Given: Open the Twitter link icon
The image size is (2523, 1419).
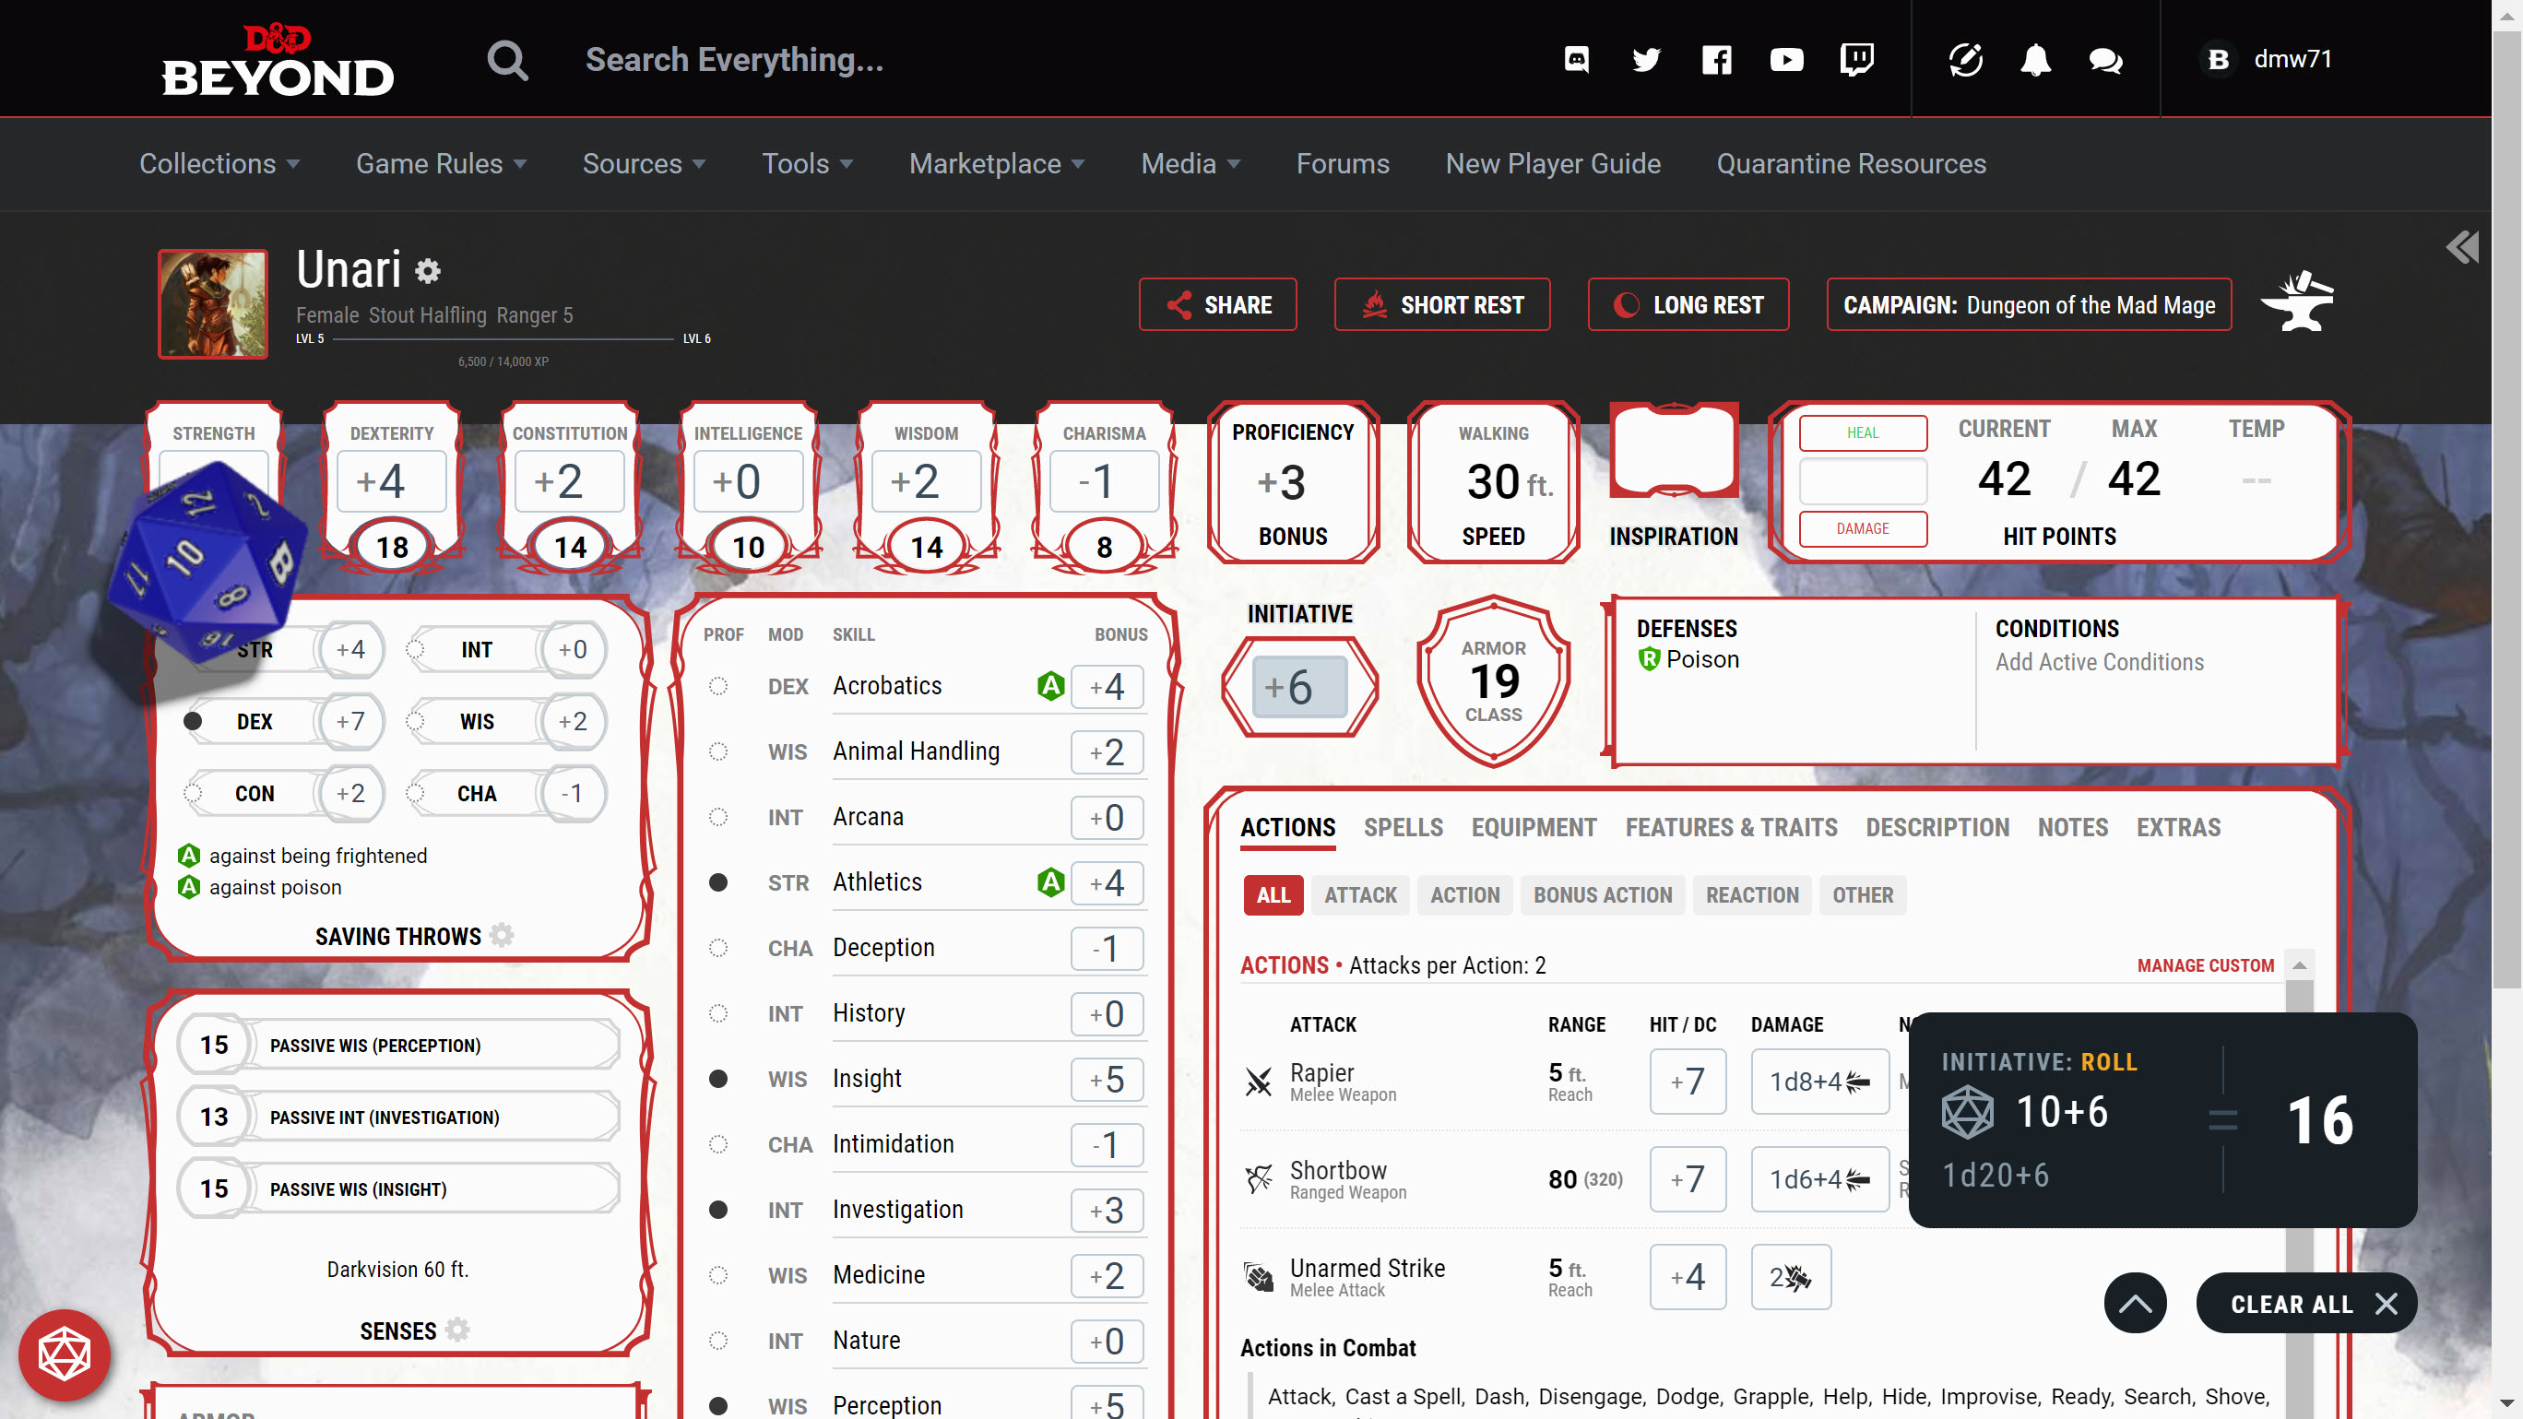Looking at the screenshot, I should 1646,60.
